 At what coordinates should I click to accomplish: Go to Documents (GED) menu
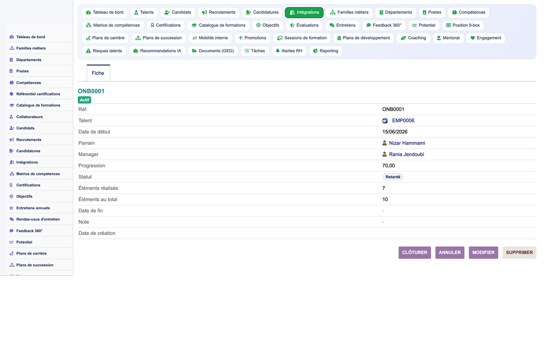point(212,51)
